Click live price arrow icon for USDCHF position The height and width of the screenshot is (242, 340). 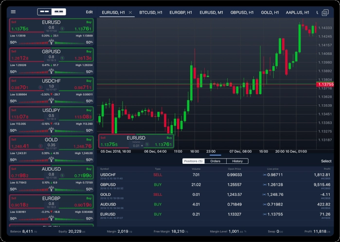pyautogui.click(x=265, y=175)
